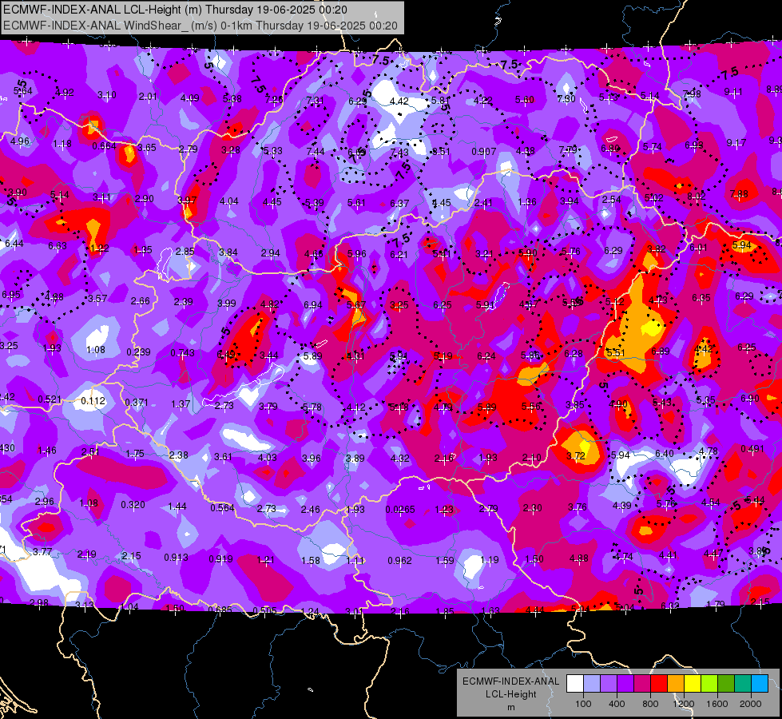Click the white legend swatch below 100
Image resolution: width=782 pixels, height=719 pixels.
574,684
